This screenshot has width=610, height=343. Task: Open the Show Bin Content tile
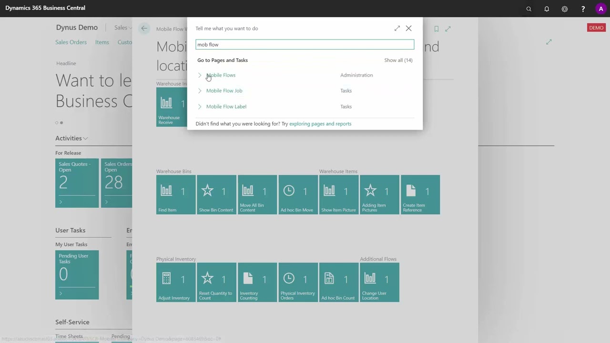pos(216,194)
